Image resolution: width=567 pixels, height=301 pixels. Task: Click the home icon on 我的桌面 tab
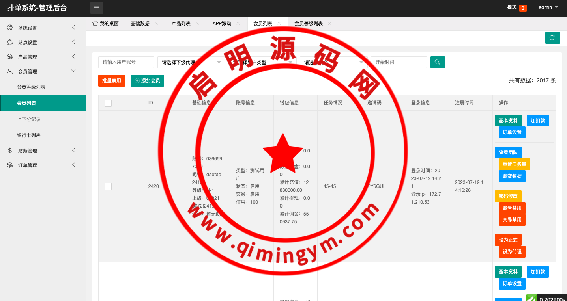(x=95, y=23)
